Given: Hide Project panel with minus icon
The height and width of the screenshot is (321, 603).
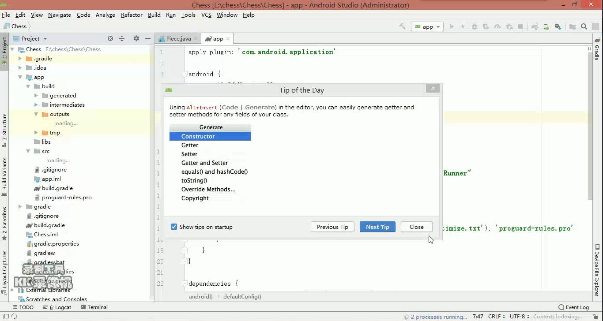Looking at the screenshot, I should (148, 38).
